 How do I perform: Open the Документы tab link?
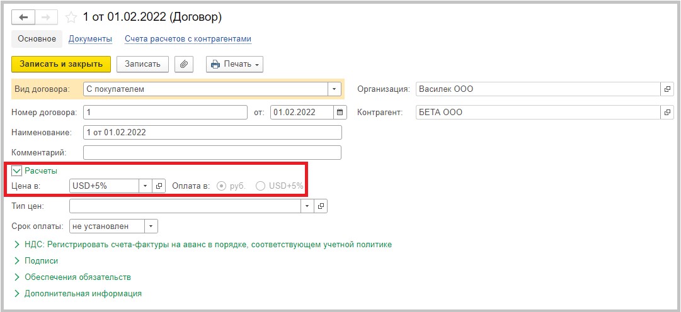pyautogui.click(x=90, y=39)
